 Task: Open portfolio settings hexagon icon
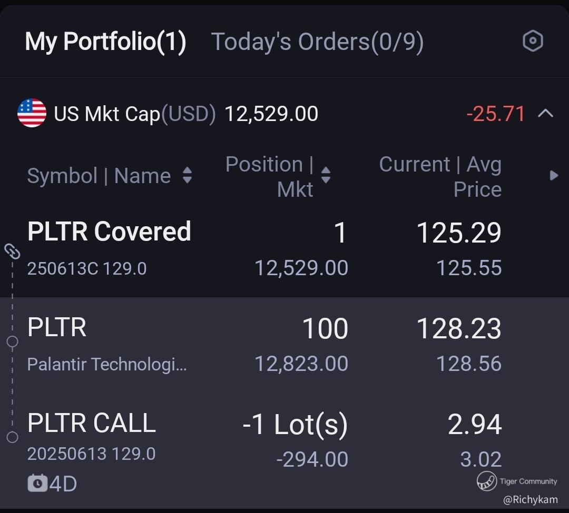pyautogui.click(x=533, y=41)
